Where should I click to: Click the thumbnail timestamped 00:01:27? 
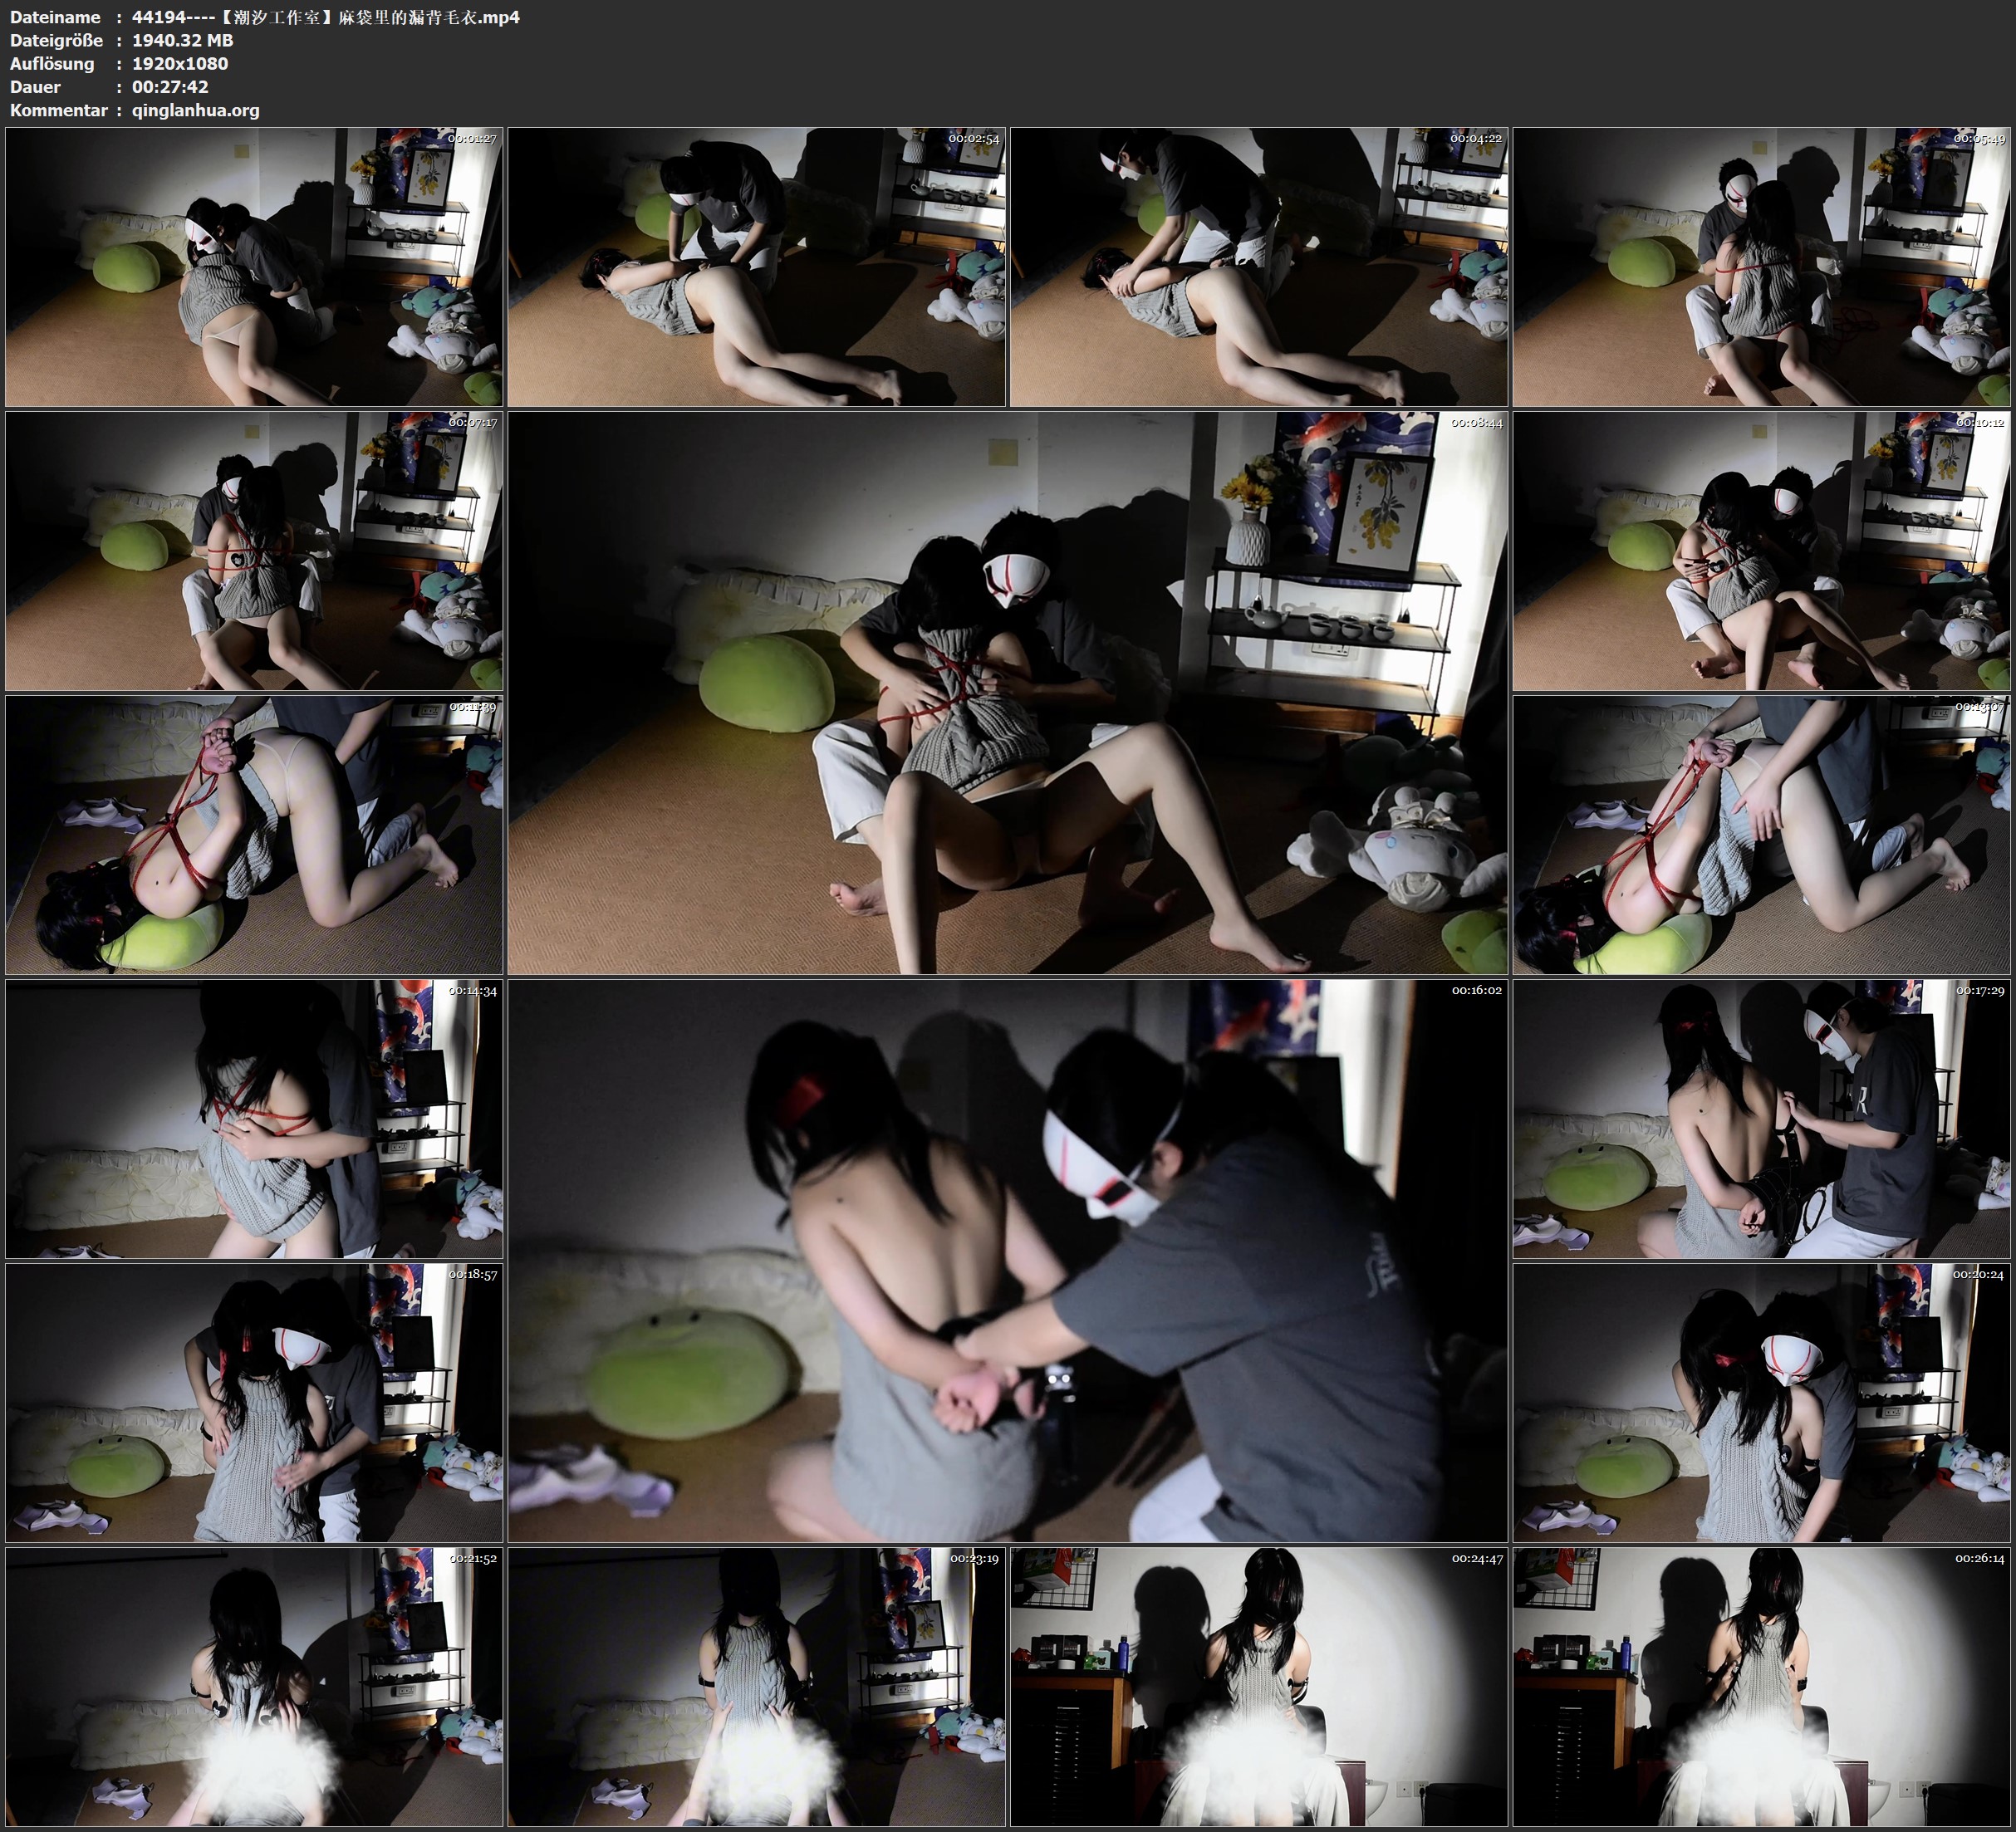(254, 267)
